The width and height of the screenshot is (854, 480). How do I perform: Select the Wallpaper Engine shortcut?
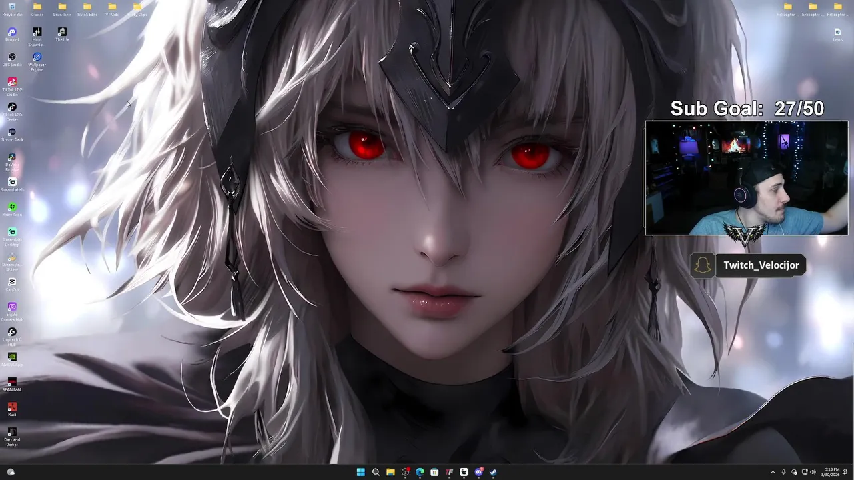coord(37,62)
